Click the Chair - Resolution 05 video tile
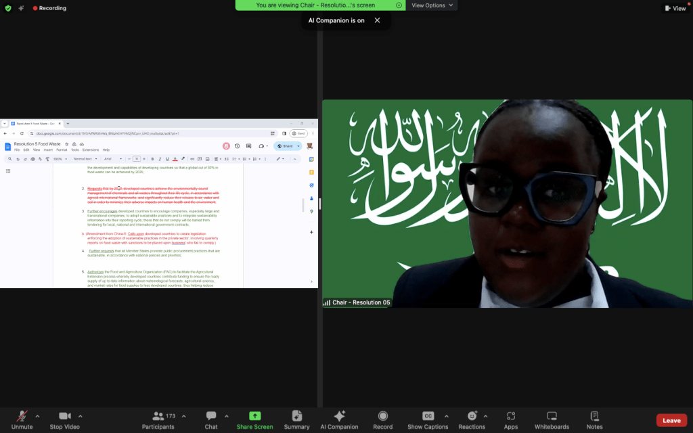Image resolution: width=693 pixels, height=433 pixels. 507,203
